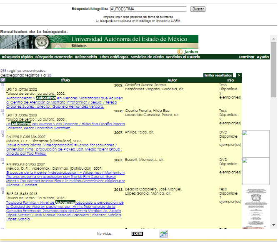Click the Ayuda menu item

tap(263, 57)
